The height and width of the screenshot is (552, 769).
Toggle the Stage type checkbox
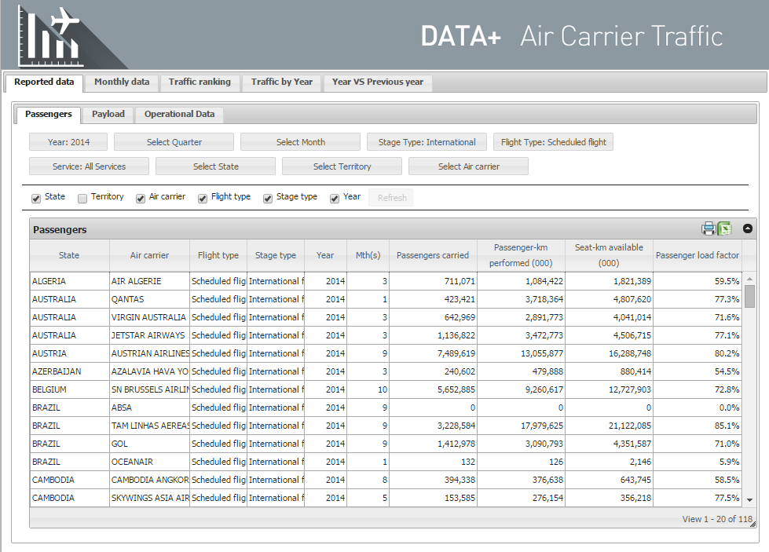(267, 198)
